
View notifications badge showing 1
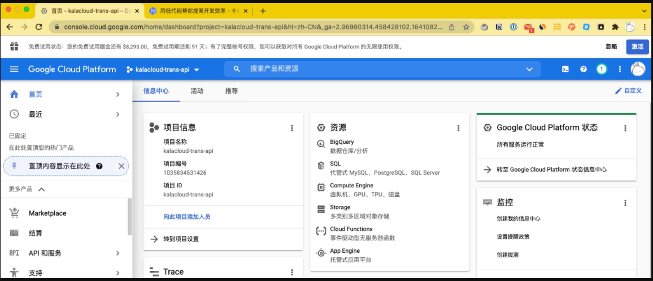pyautogui.click(x=601, y=69)
